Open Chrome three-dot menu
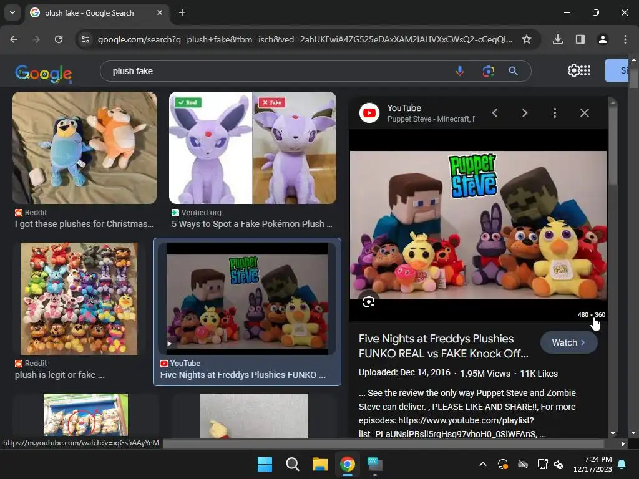Screen dimensions: 639x479 tap(625, 39)
